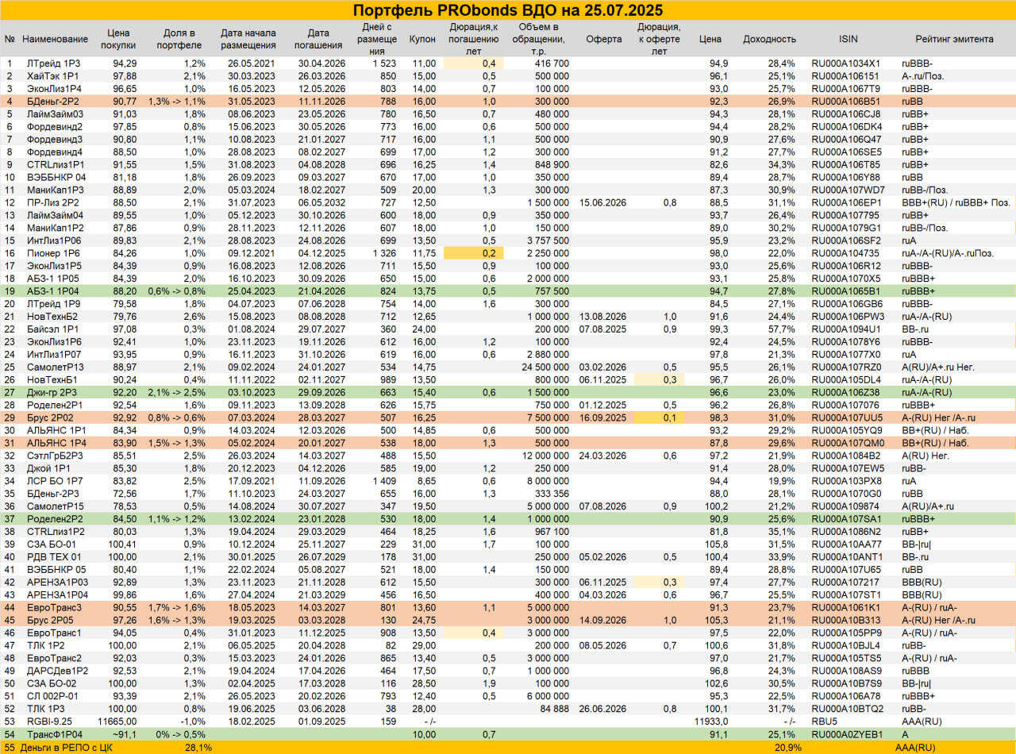
Task: Select the bond name "СЛ 002Р-01"
Action: (x=52, y=696)
